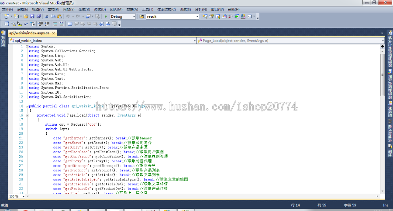Viewport: 393px width, 211px height.
Task: Open the api_weixin_index class dropdown
Action: [194, 40]
